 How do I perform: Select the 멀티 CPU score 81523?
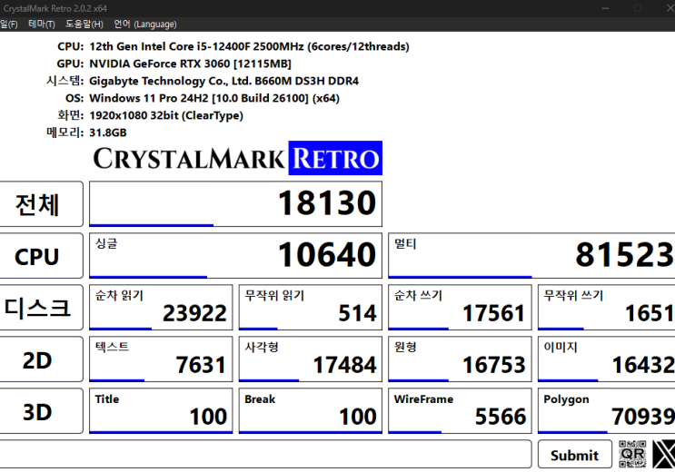(x=531, y=256)
